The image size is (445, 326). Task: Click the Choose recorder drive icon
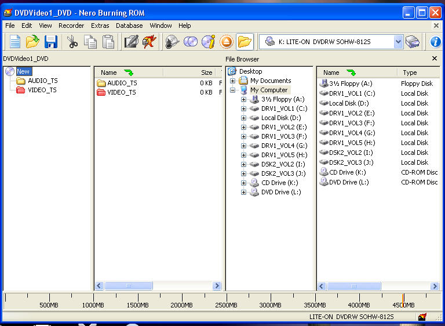[x=413, y=42]
